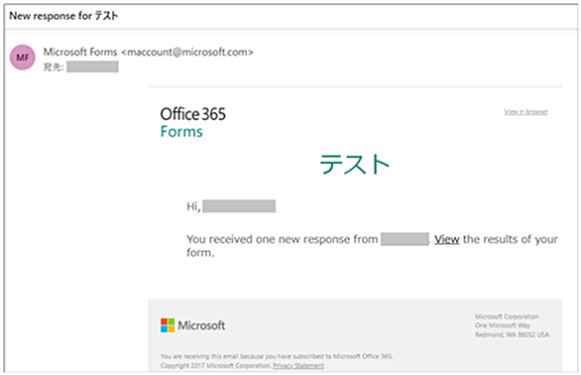Click the redacted name after Hi,

[x=239, y=206]
